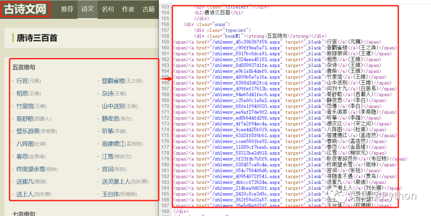Open poem 八阵图 in the webpage list

point(25,144)
